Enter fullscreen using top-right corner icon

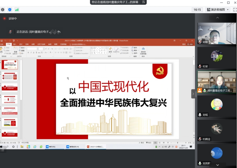click(235, 10)
